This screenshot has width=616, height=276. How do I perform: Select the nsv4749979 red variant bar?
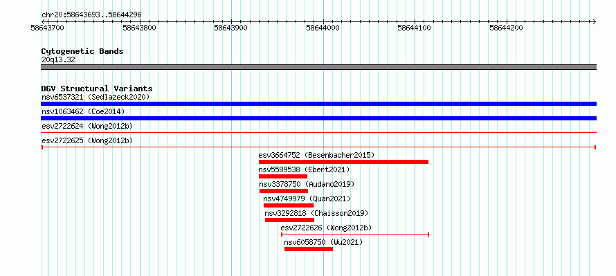coord(289,205)
